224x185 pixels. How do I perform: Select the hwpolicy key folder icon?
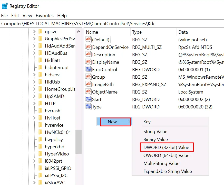point(40,140)
